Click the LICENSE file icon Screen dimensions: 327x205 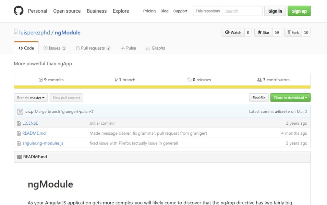[19, 123]
